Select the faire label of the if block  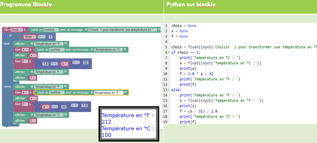point(7,44)
